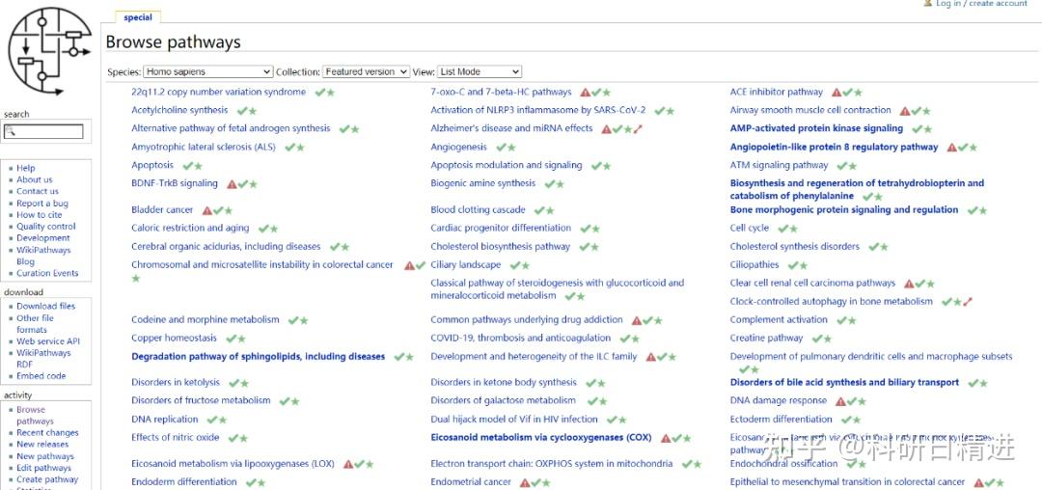The width and height of the screenshot is (1042, 490).
Task: Expand the View mode dropdown
Action: pyautogui.click(x=480, y=71)
